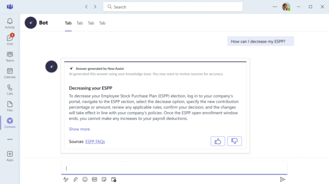This screenshot has width=329, height=184.
Task: Expand the answer with Show more
Action: pyautogui.click(x=79, y=129)
